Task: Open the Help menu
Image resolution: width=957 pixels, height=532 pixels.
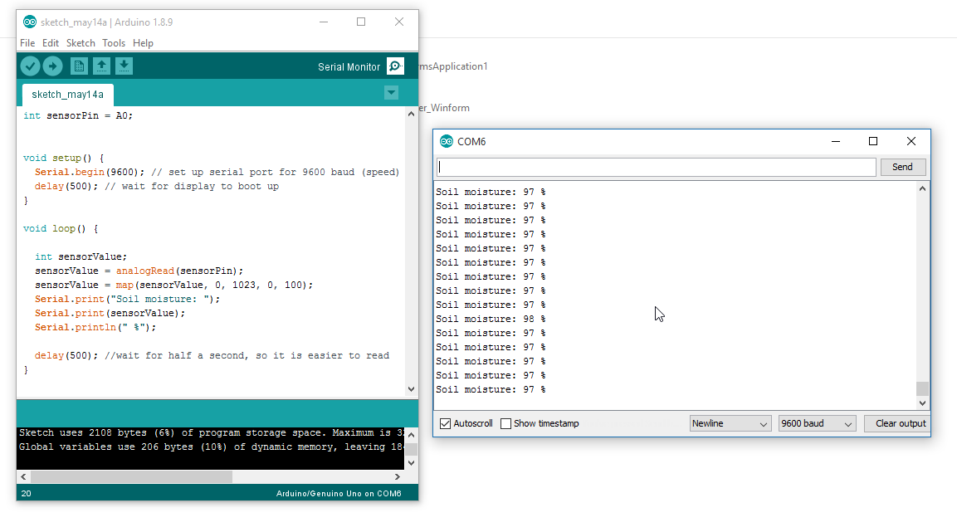Action: 143,42
